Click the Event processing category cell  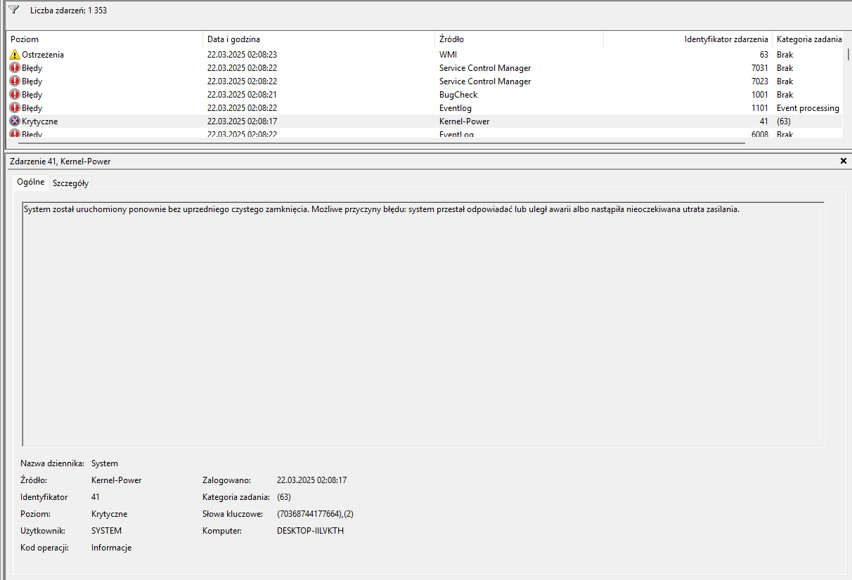[x=808, y=108]
